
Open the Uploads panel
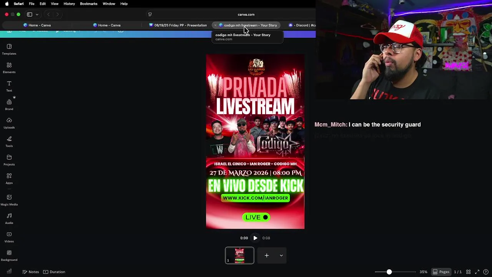click(9, 123)
